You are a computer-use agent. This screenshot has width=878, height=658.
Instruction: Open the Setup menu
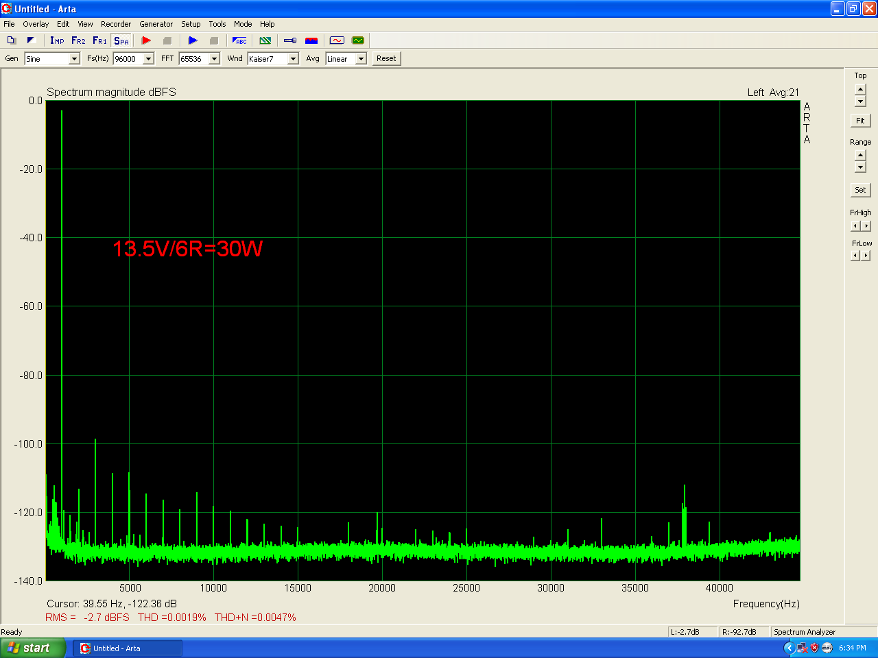pyautogui.click(x=191, y=24)
